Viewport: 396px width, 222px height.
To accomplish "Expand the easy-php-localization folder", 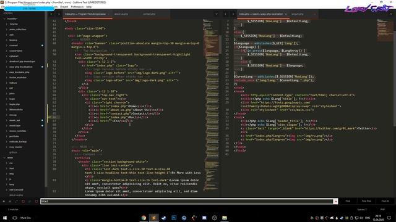I will [7, 67].
